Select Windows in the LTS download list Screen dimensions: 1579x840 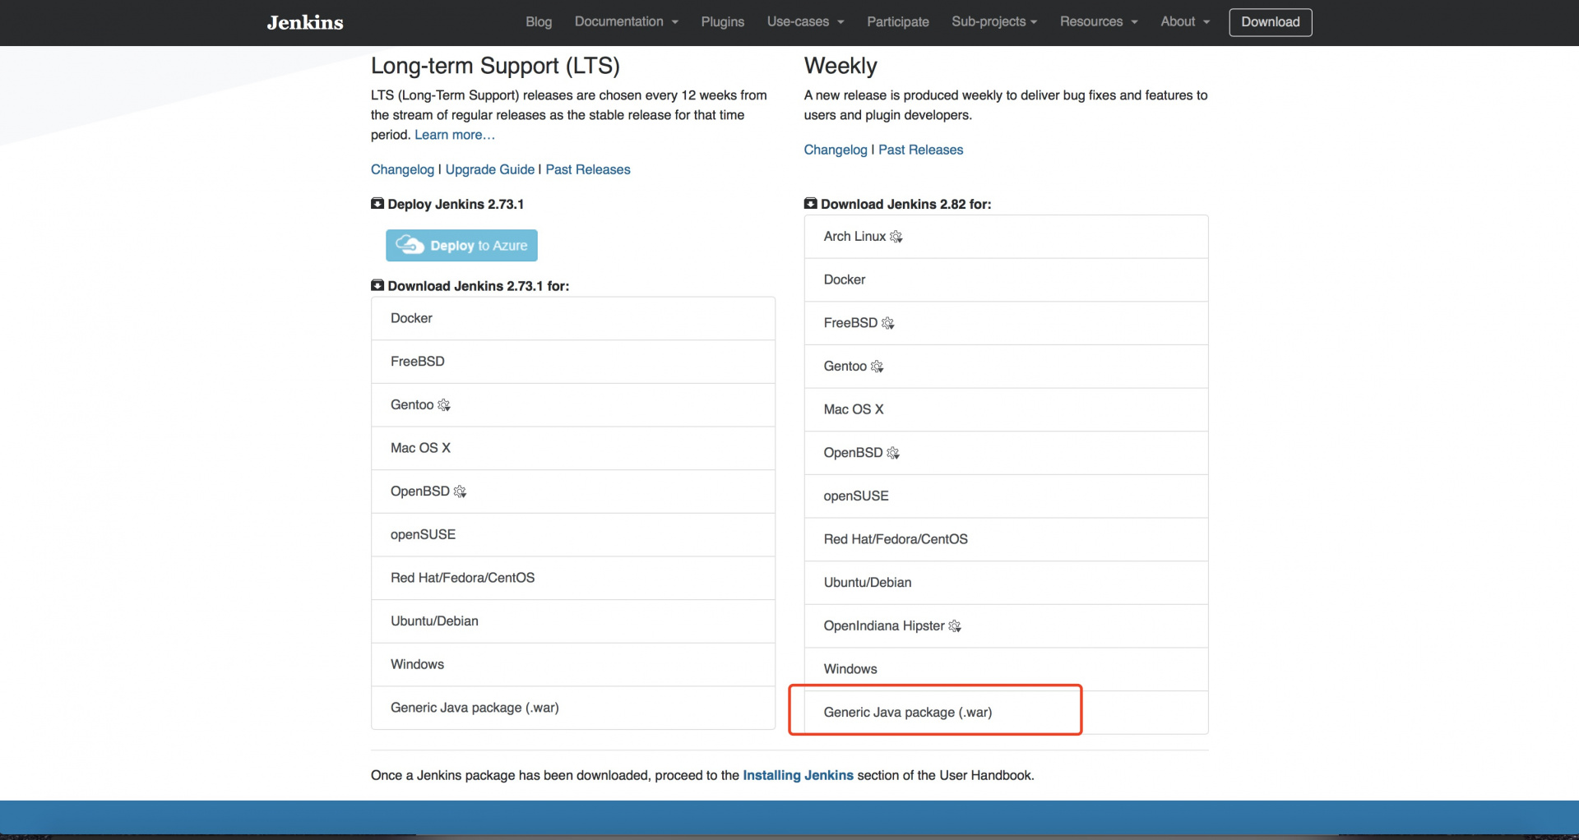573,664
